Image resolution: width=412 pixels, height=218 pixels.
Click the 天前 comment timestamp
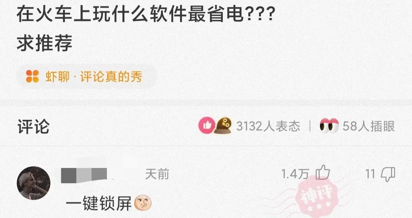click(x=157, y=174)
